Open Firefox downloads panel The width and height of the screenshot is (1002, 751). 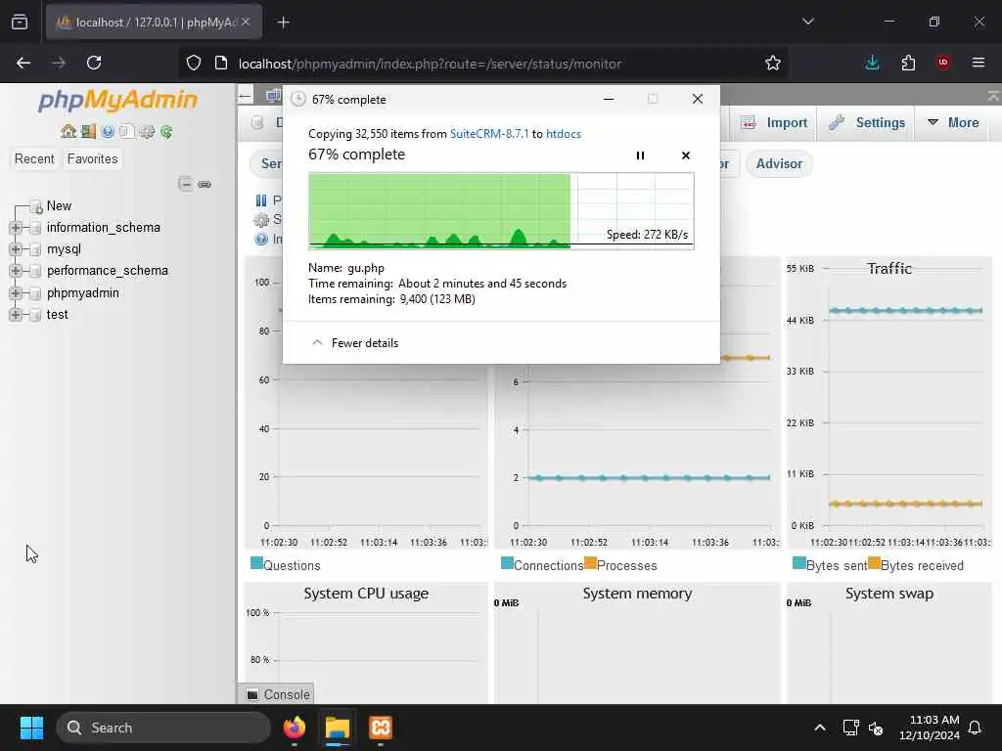click(872, 64)
